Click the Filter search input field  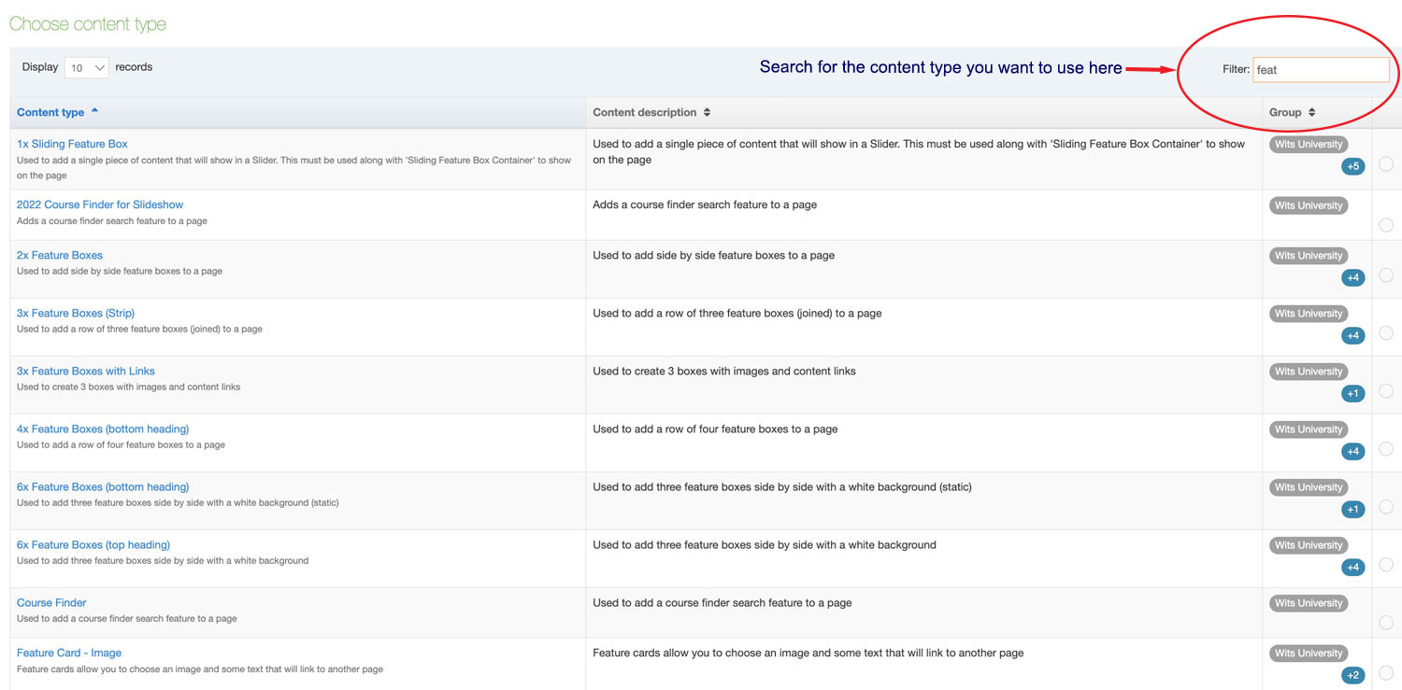click(x=1321, y=70)
